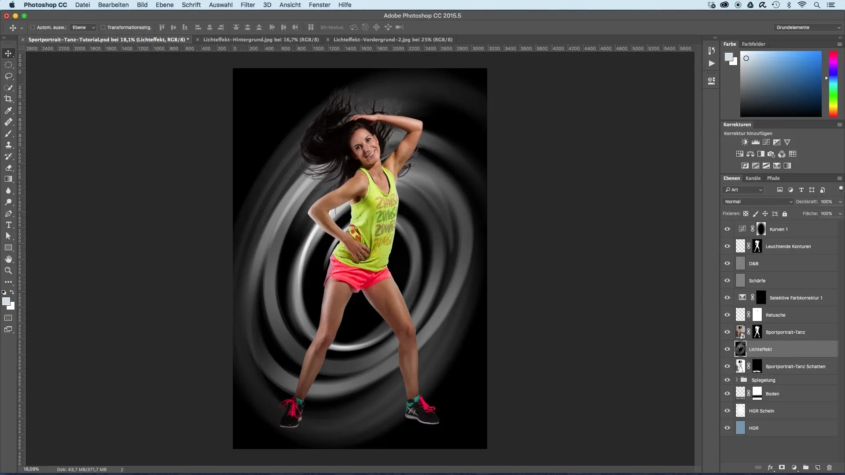Select the Move tool
Viewport: 845px width, 475px height.
point(8,53)
